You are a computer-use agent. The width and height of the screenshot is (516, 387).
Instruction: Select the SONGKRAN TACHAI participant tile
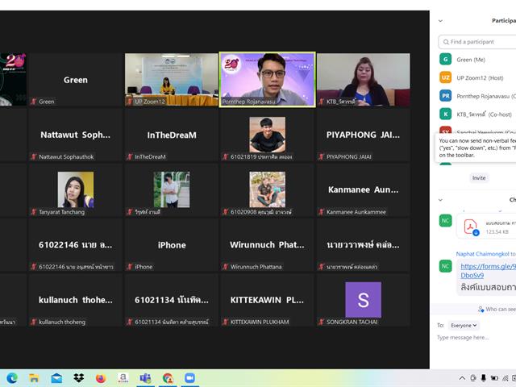[364, 300]
